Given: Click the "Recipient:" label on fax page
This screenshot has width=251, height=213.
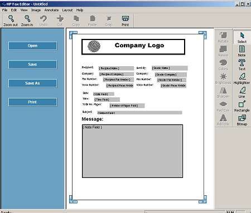Looking at the screenshot, I should coord(88,67).
